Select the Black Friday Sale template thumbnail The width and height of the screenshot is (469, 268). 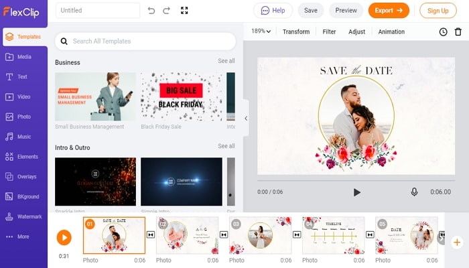tap(182, 96)
